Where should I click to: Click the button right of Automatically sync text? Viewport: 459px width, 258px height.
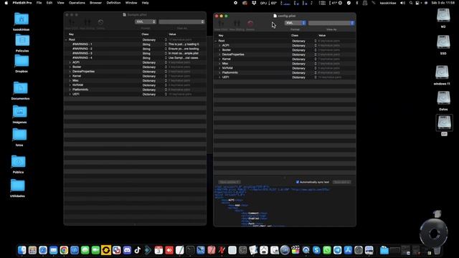pyautogui.click(x=342, y=182)
